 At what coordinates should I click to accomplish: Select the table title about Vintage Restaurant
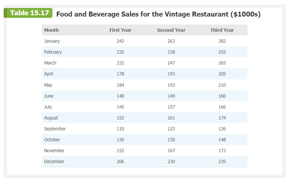click(x=158, y=14)
